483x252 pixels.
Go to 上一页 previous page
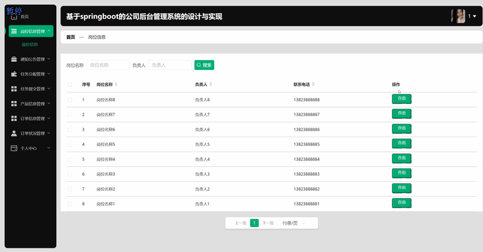pyautogui.click(x=240, y=223)
